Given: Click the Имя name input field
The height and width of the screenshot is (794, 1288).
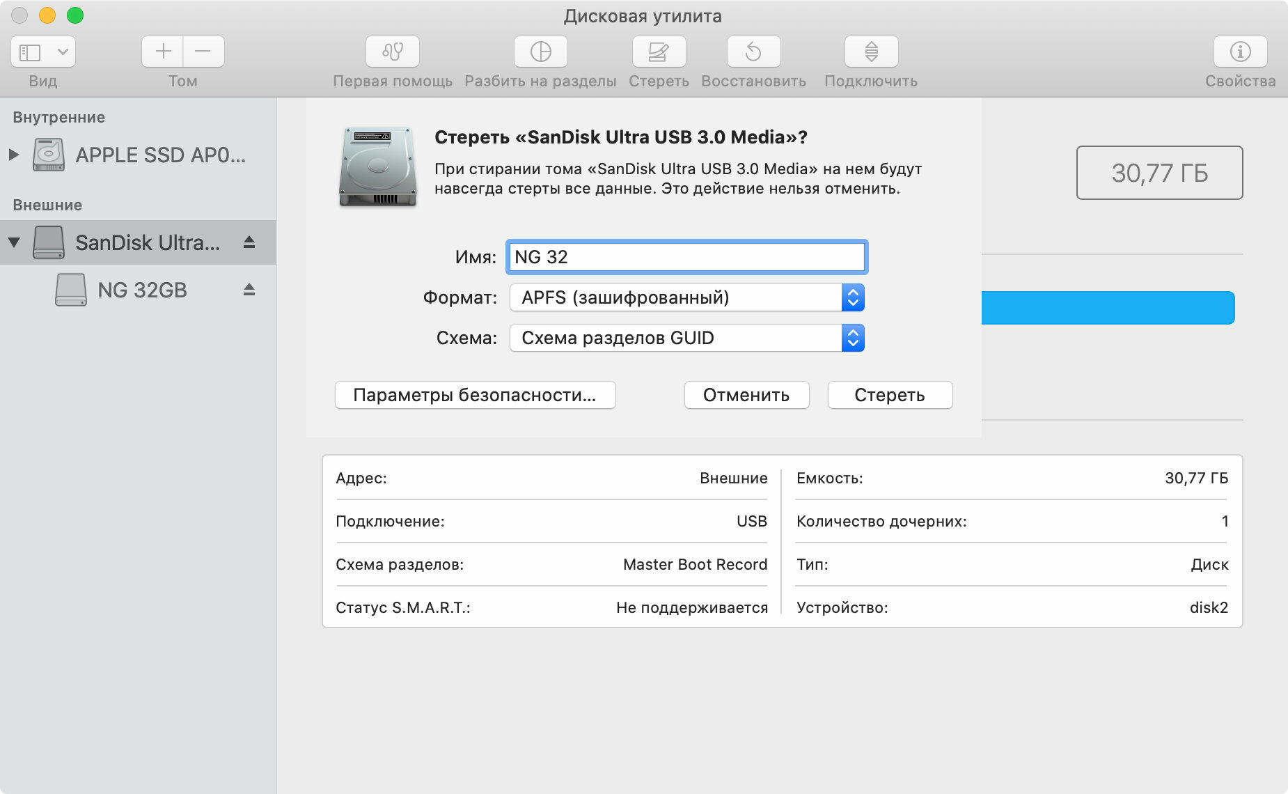Looking at the screenshot, I should (686, 257).
